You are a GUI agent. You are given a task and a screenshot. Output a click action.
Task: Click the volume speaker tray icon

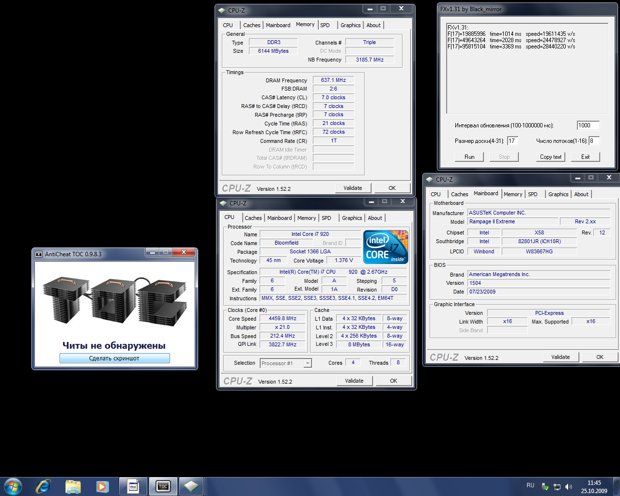coord(569,486)
